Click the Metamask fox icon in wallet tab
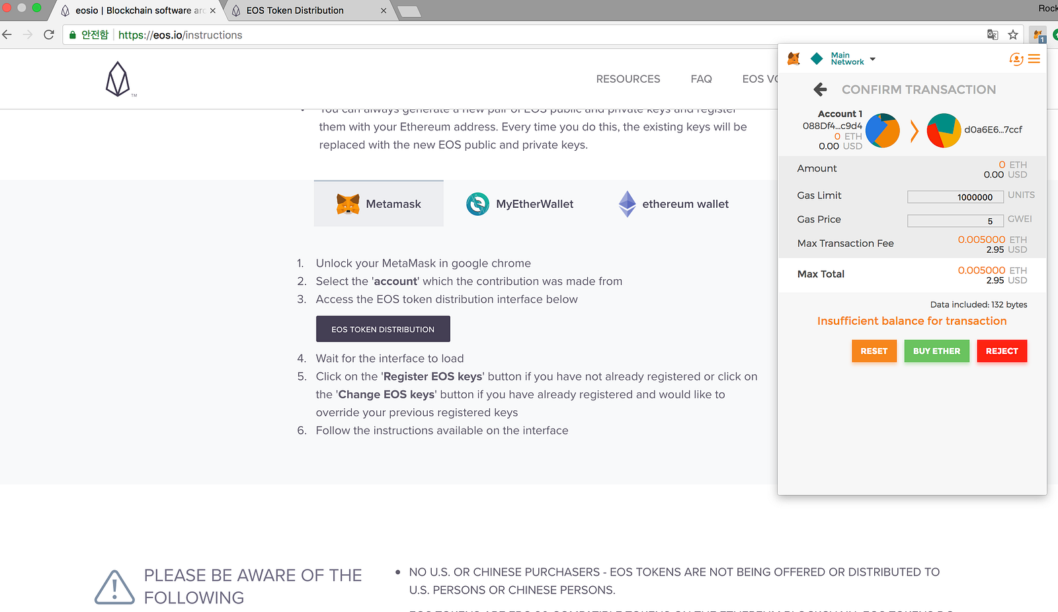This screenshot has height=612, width=1058. (x=348, y=204)
